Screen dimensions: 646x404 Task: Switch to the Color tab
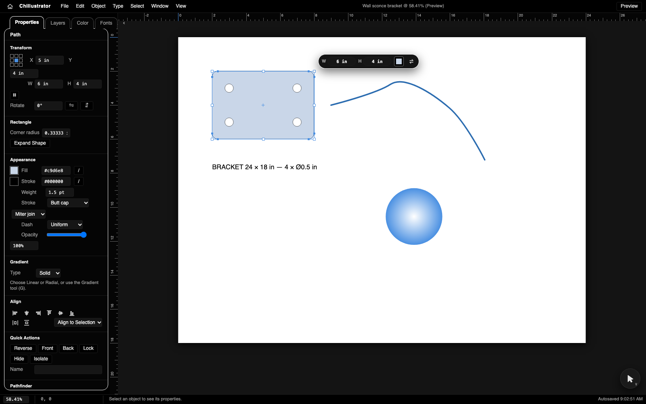(83, 23)
